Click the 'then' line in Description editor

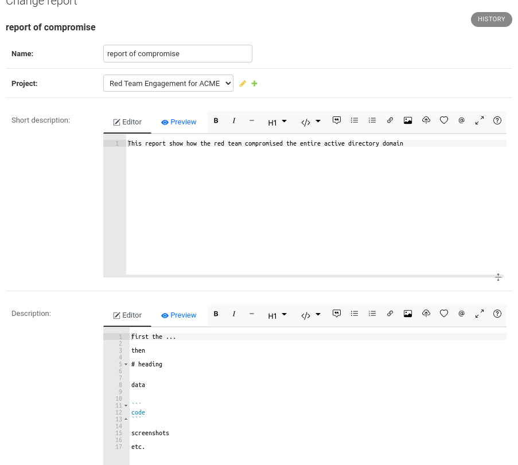click(x=138, y=350)
